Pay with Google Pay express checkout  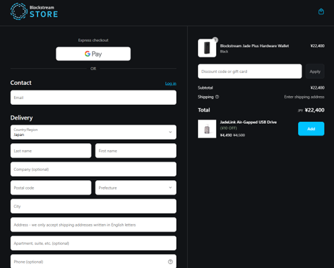pyautogui.click(x=93, y=54)
